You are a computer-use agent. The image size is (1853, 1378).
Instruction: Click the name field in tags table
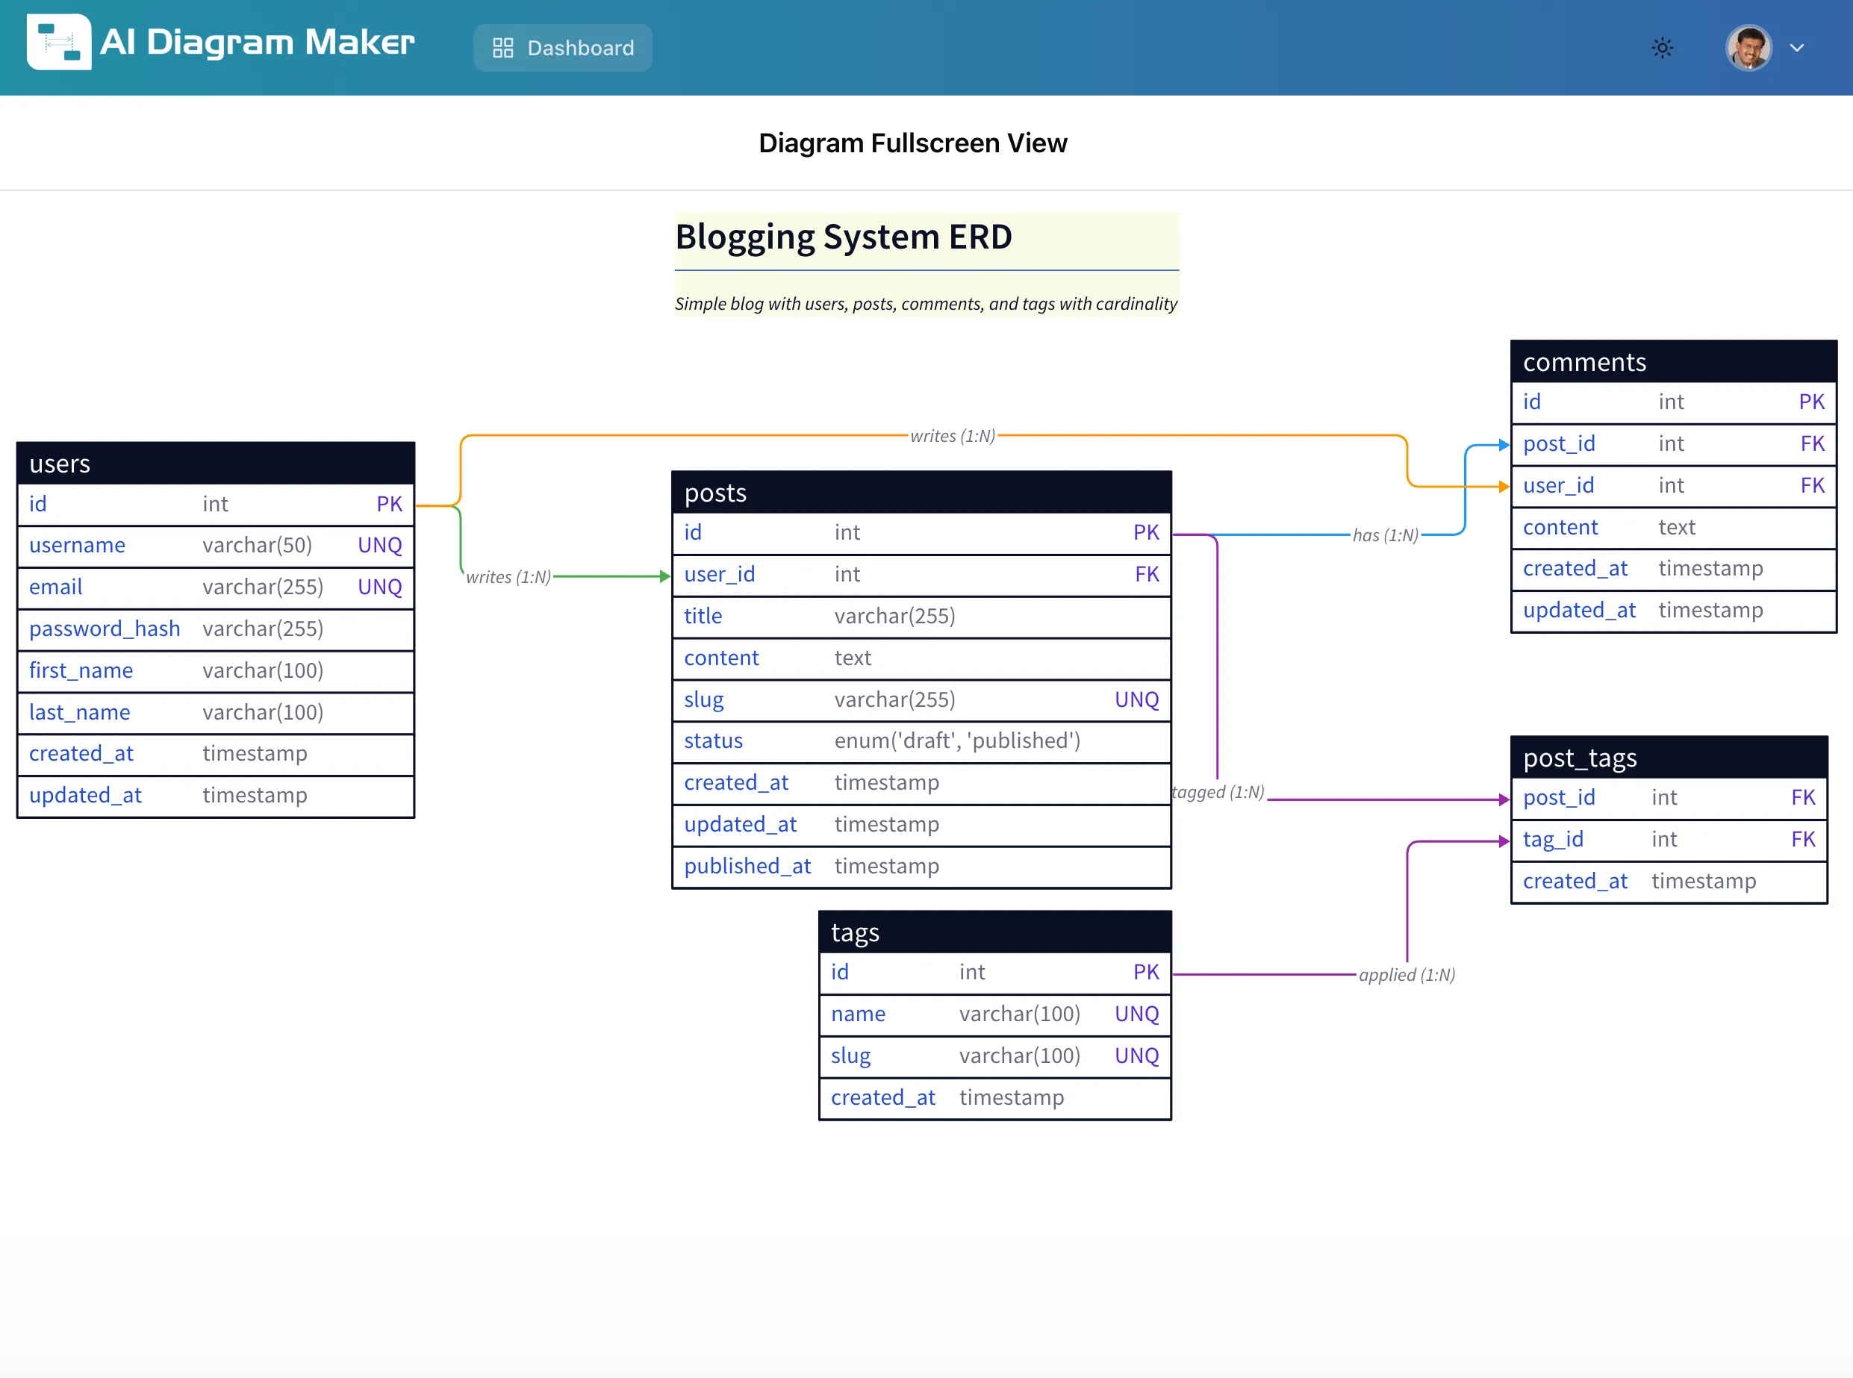[x=857, y=1014]
